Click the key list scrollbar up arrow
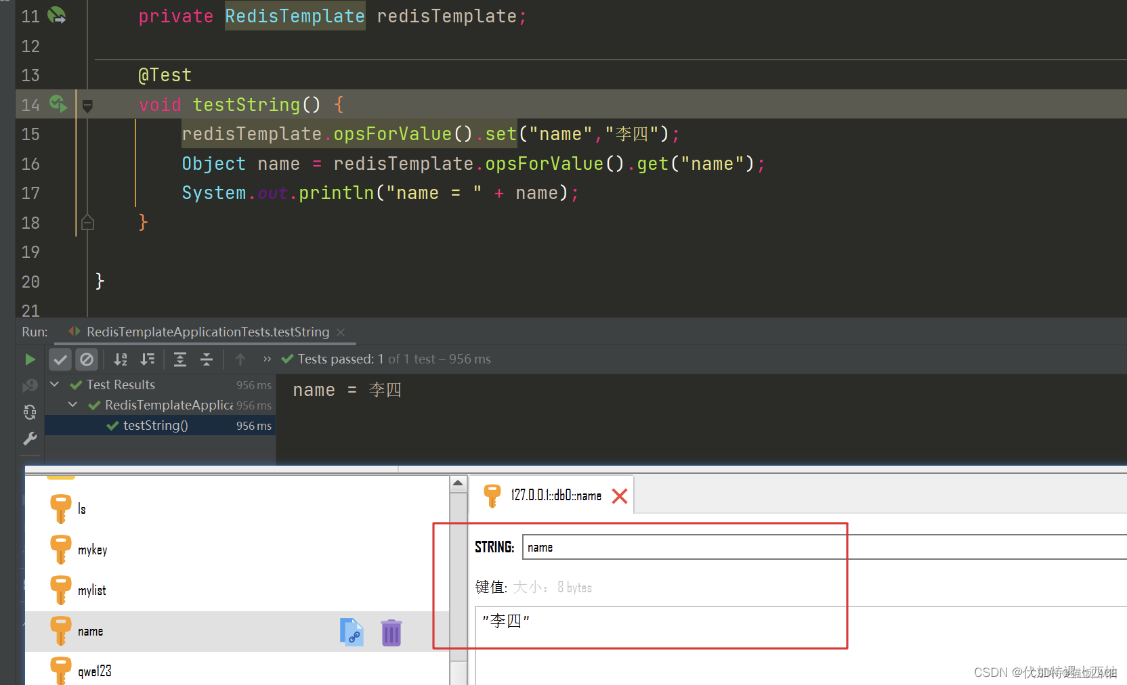Screen dimensions: 1127x685 tap(458, 483)
